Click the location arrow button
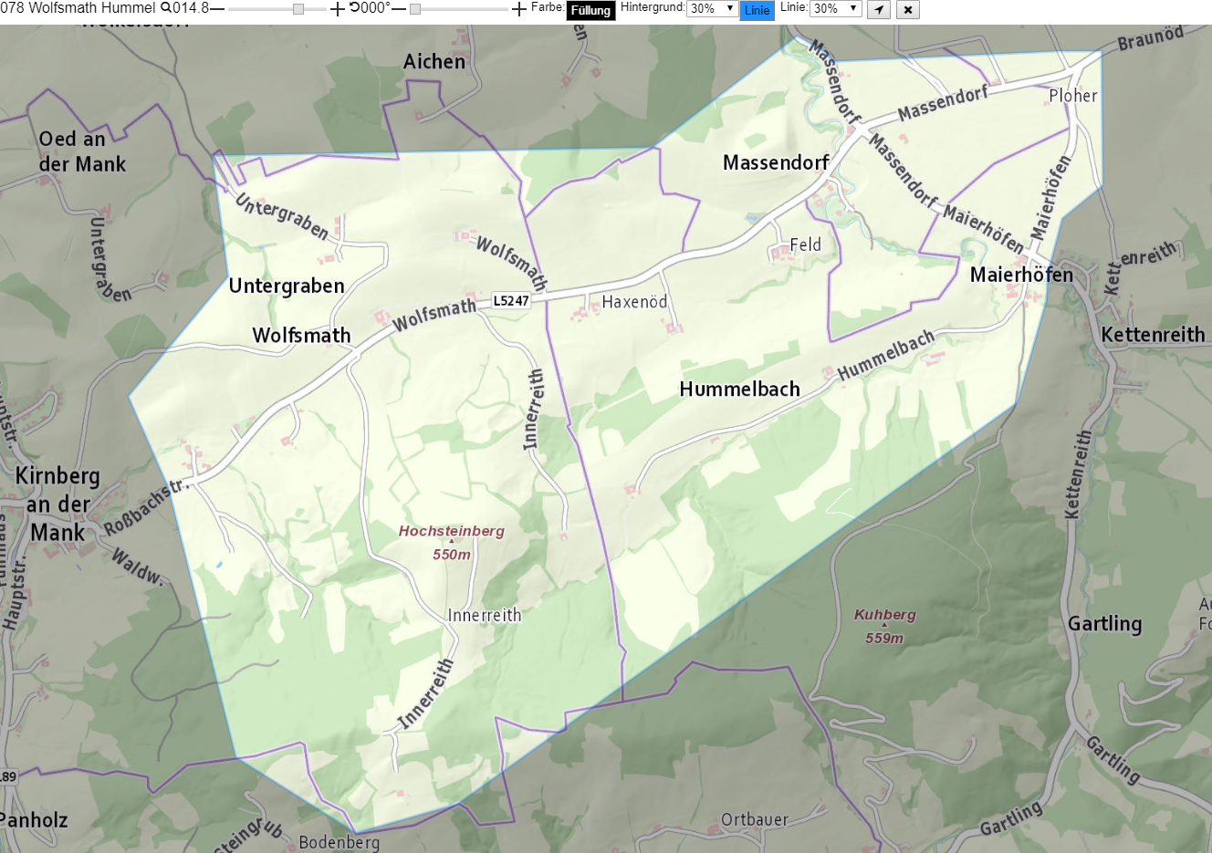The width and height of the screenshot is (1212, 853). click(878, 10)
